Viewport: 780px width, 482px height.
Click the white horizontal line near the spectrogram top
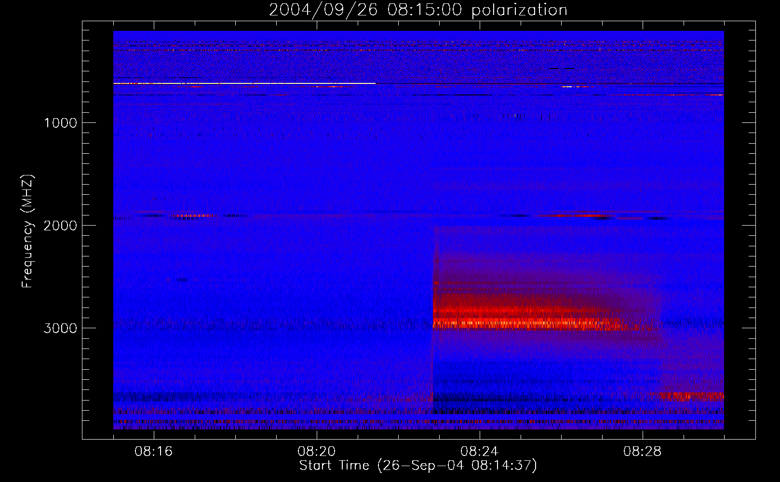click(x=244, y=83)
